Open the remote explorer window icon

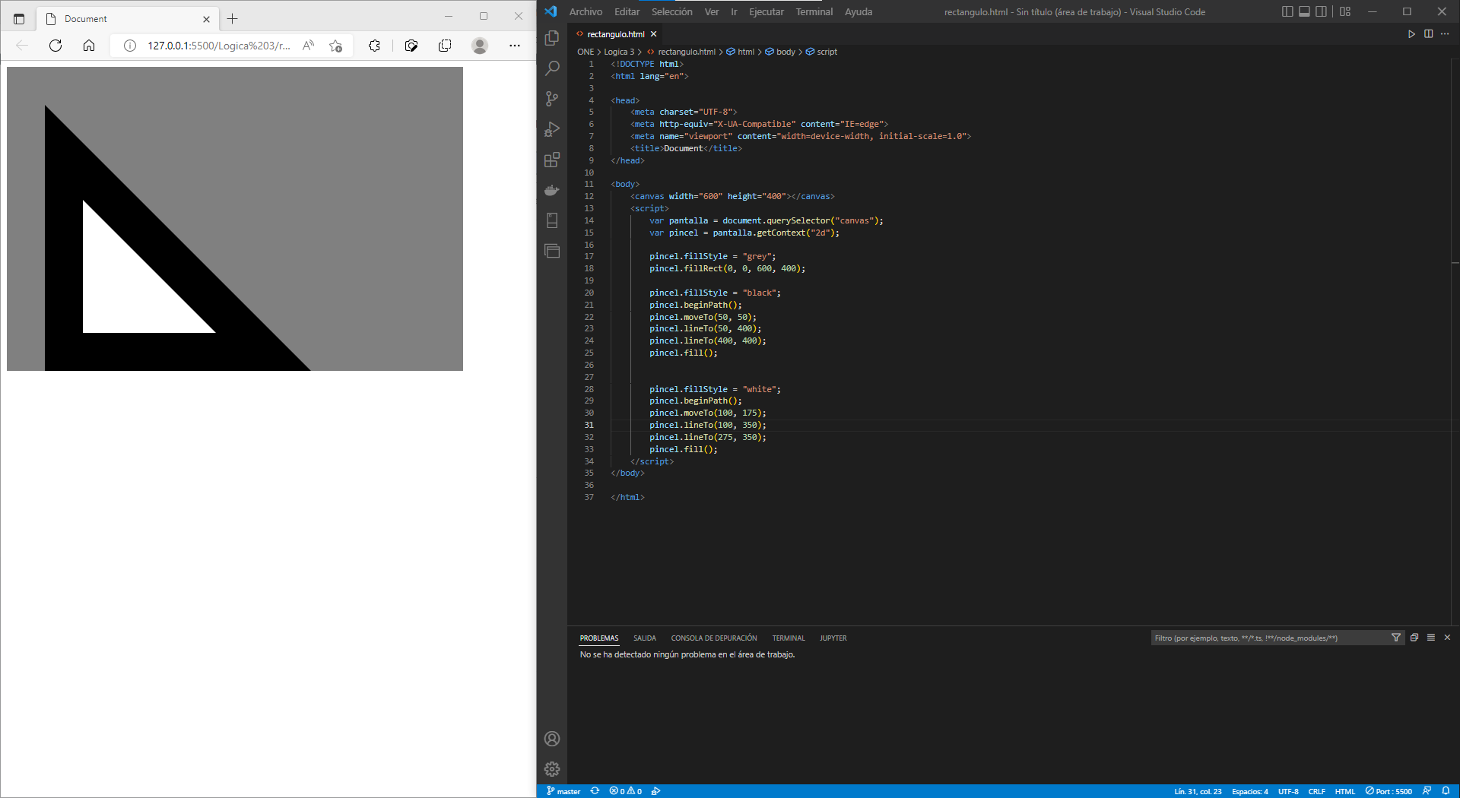click(x=552, y=251)
